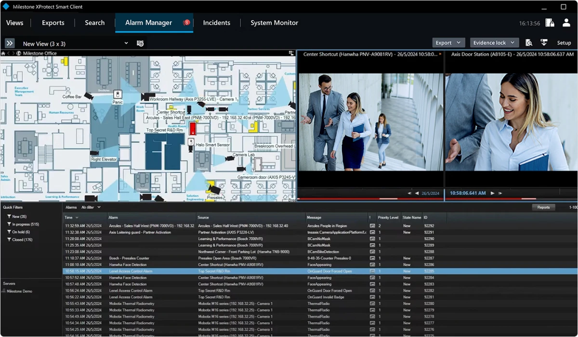
Task: Click the previous frame step button
Action: pos(409,193)
